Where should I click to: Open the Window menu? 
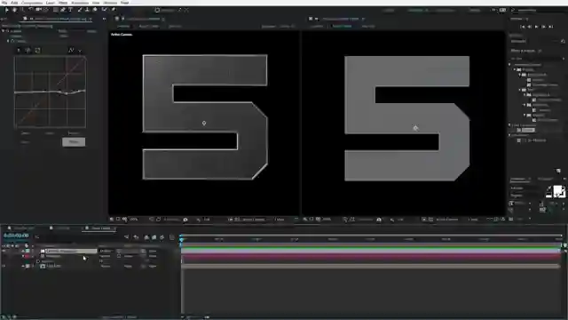[x=110, y=3]
